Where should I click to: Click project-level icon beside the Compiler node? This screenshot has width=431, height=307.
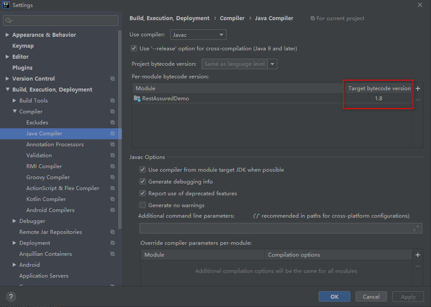point(112,112)
